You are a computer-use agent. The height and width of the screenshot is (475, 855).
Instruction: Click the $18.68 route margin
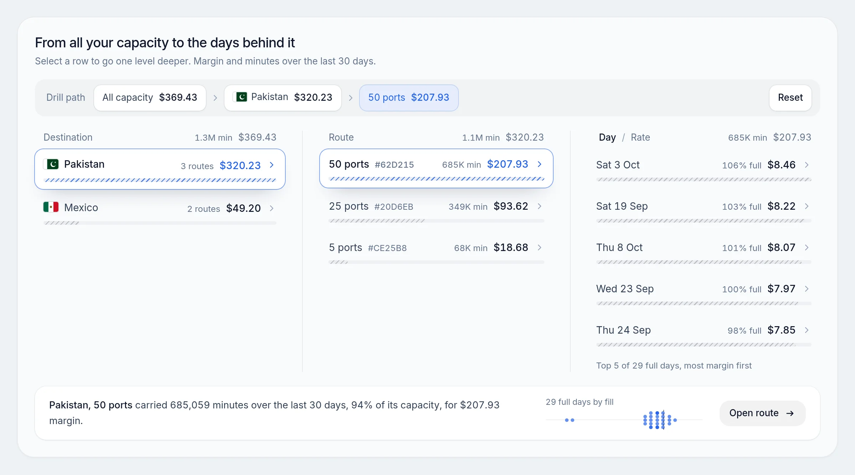pyautogui.click(x=511, y=247)
